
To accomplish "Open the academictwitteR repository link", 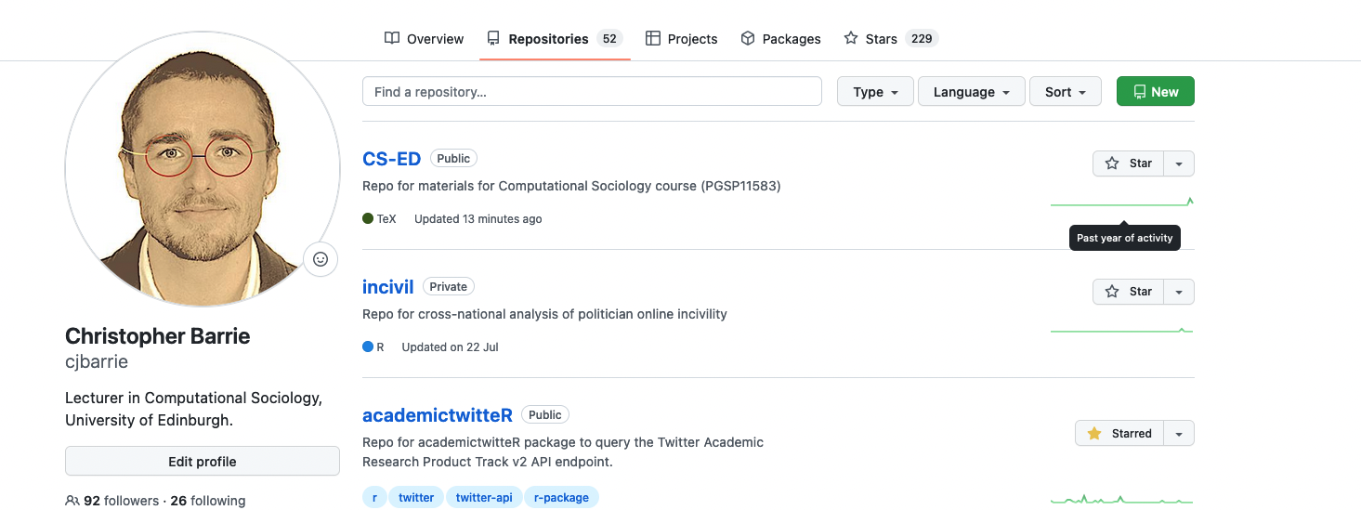I will pos(438,415).
